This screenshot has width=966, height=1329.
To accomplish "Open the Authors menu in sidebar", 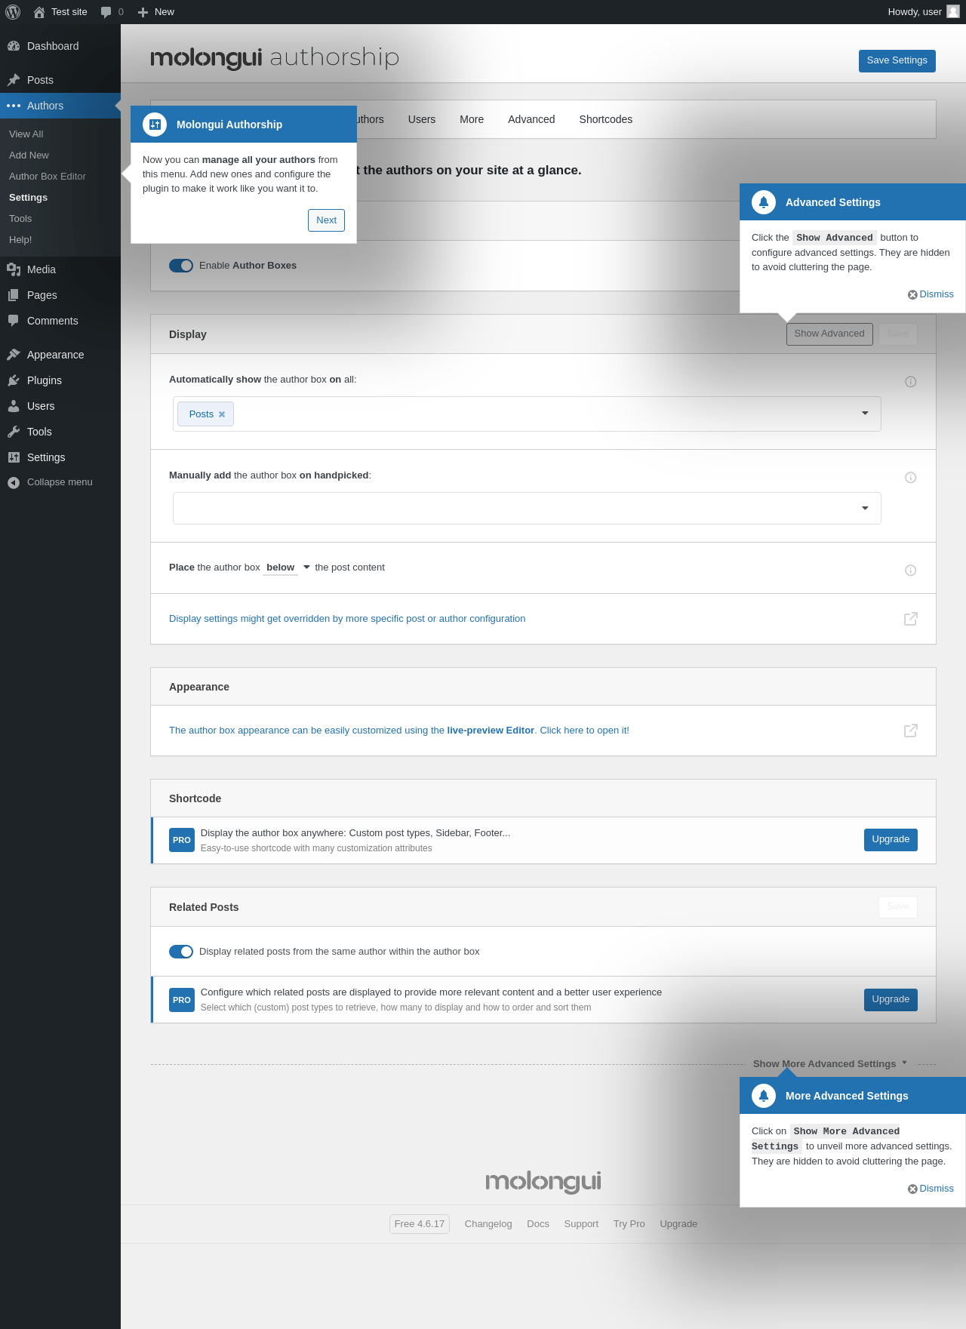I will 60,106.
